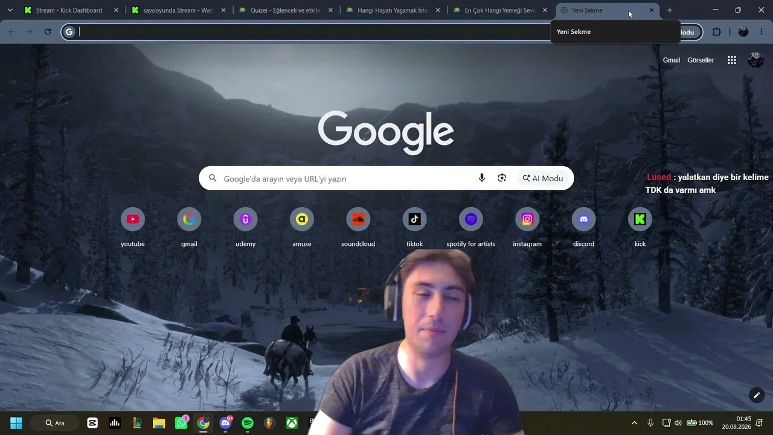Close the Quizei tab
The image size is (773, 435).
click(x=330, y=10)
